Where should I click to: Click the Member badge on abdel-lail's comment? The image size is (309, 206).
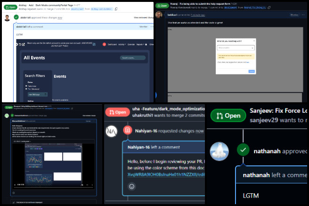(143, 26)
